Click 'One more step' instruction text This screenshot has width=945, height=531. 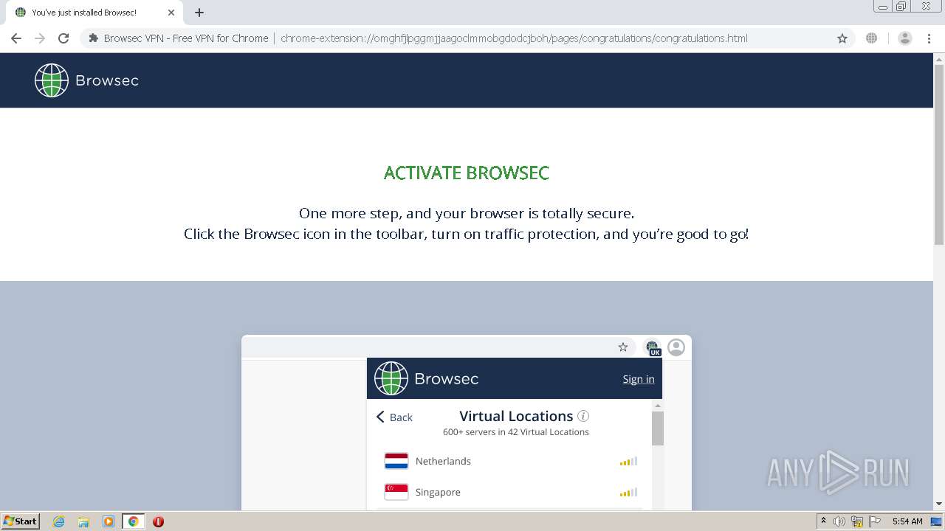point(467,213)
